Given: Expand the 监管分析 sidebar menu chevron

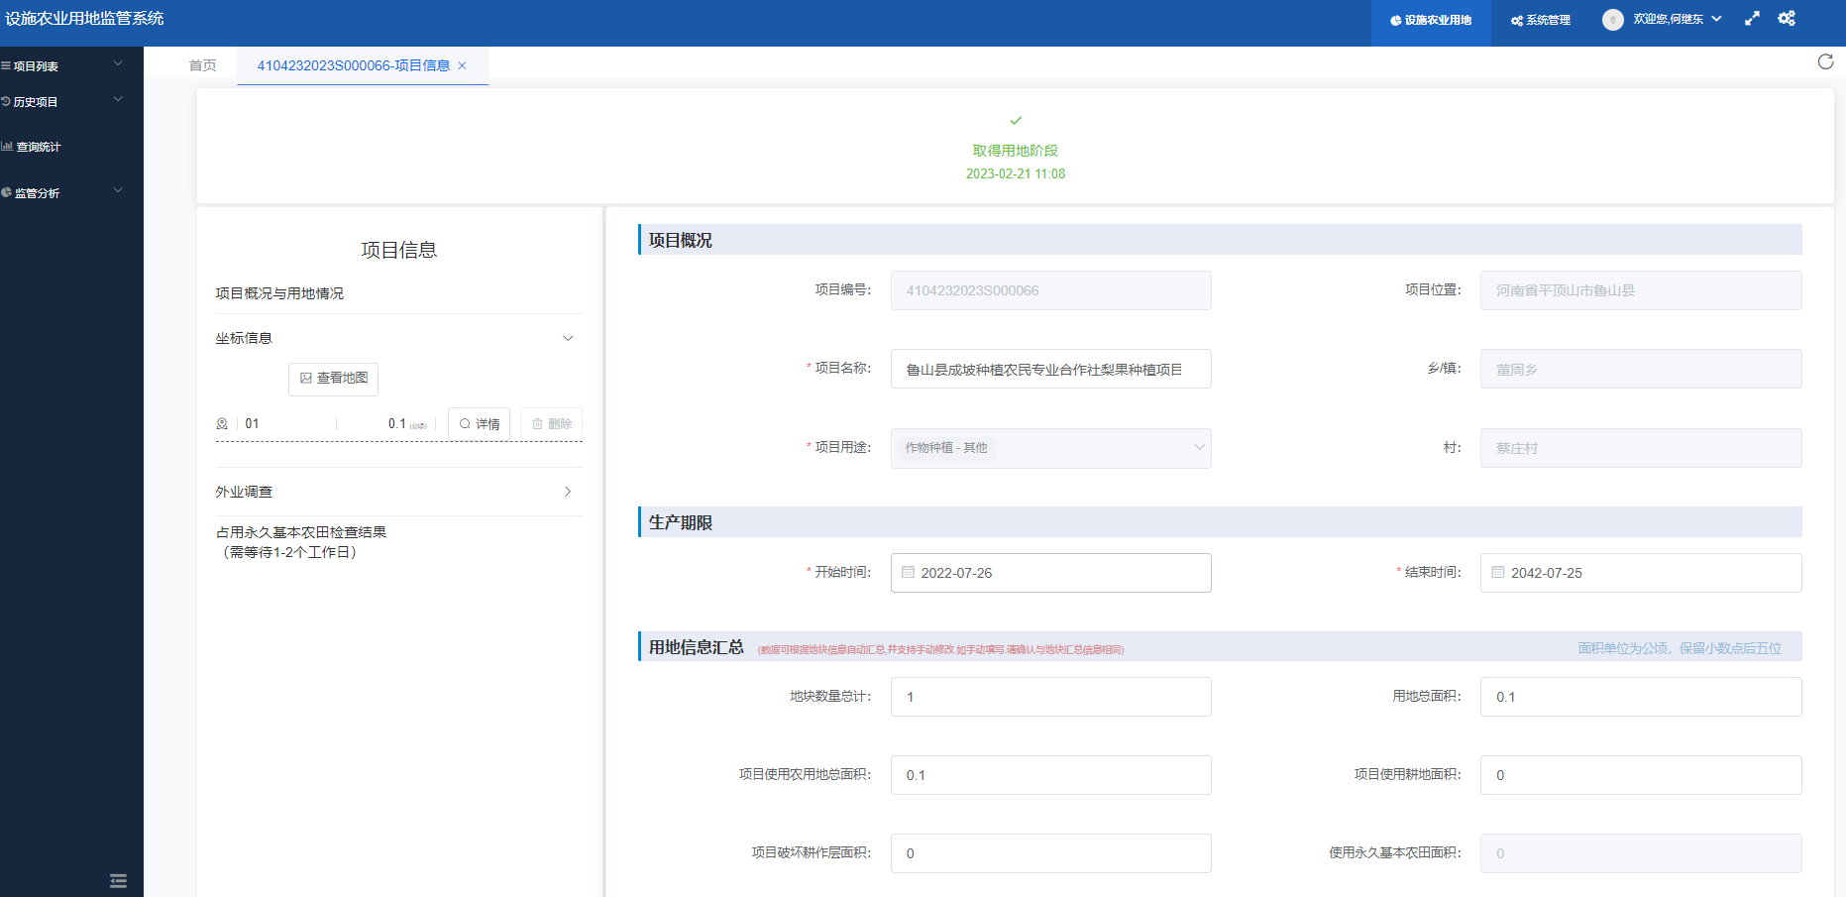Looking at the screenshot, I should [x=118, y=190].
